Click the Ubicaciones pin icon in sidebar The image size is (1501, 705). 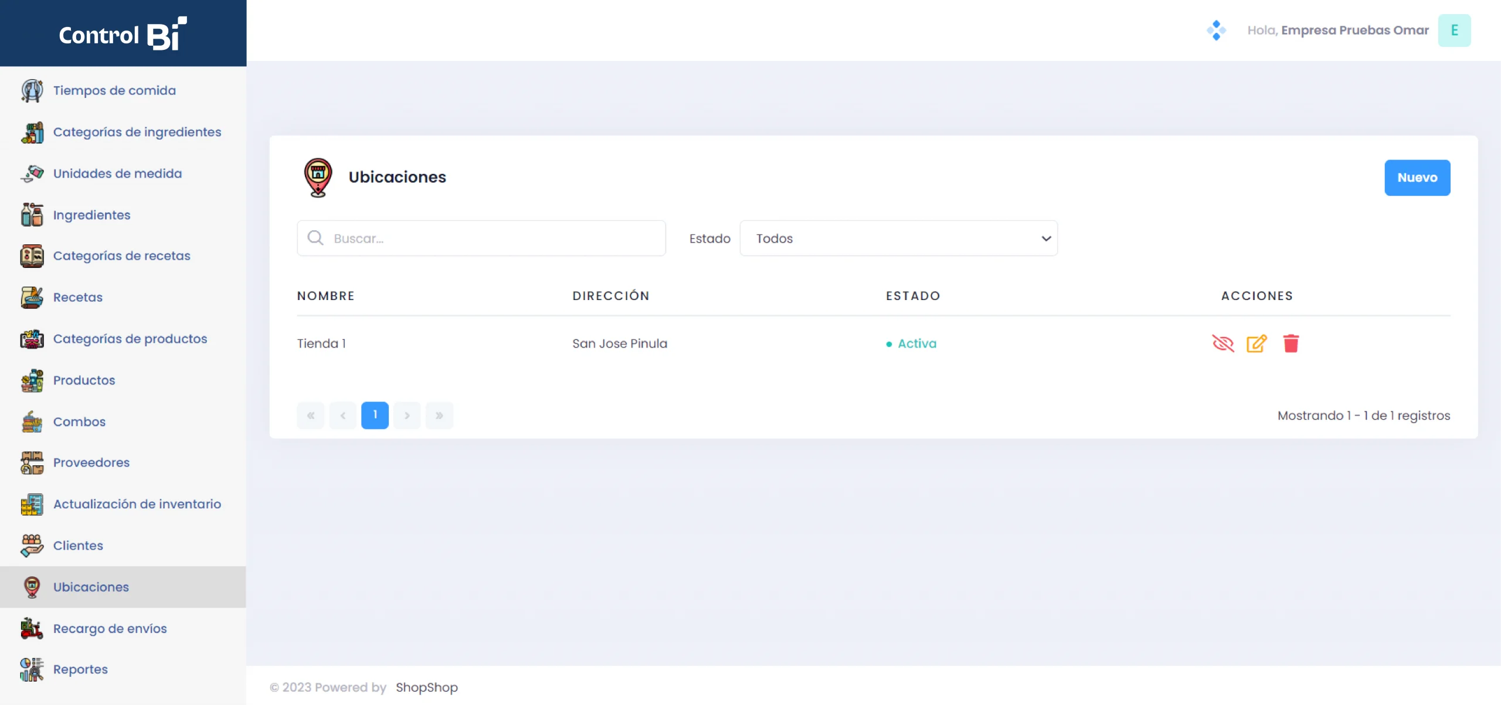click(x=32, y=587)
